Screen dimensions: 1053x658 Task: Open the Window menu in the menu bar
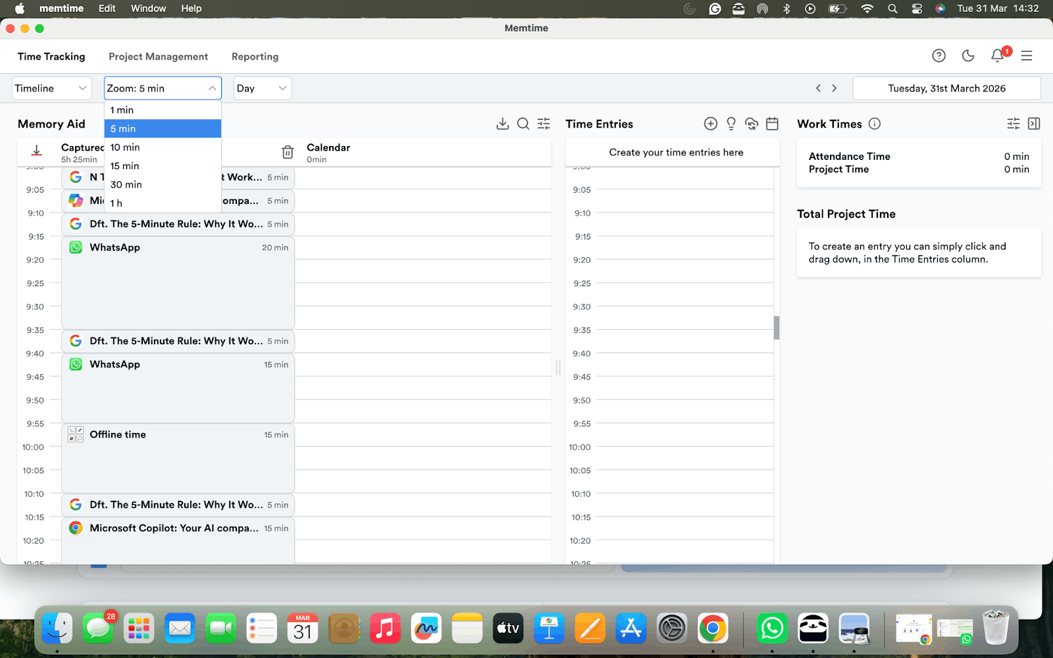pyautogui.click(x=148, y=9)
